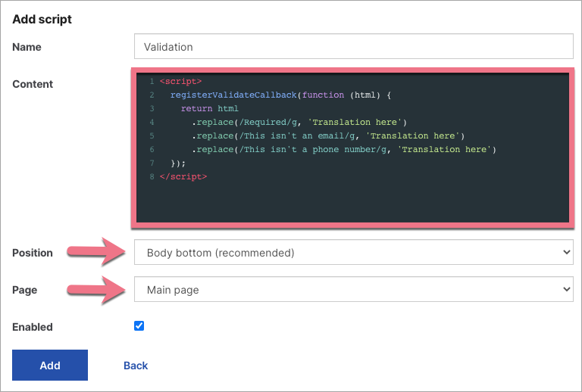Click the closing brackets on line 7
The height and width of the screenshot is (392, 582).
[178, 163]
